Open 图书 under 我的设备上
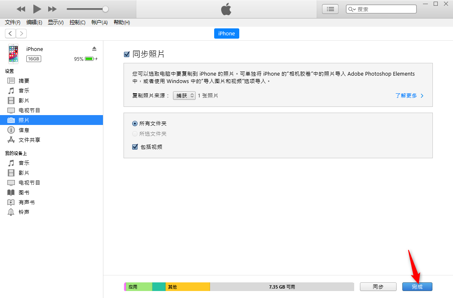Image resolution: width=453 pixels, height=298 pixels. point(51,192)
